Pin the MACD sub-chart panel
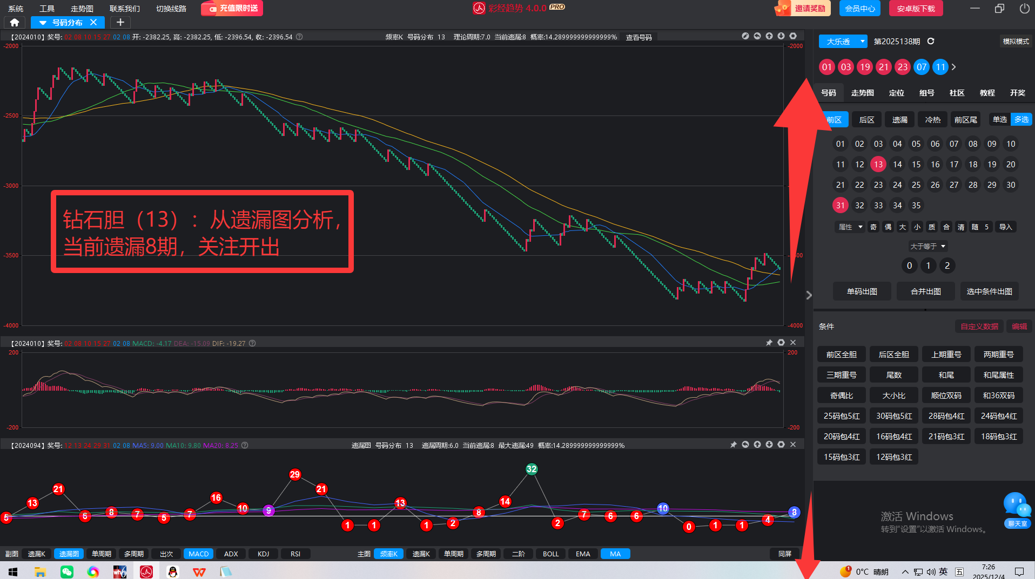The height and width of the screenshot is (579, 1035). pos(769,343)
